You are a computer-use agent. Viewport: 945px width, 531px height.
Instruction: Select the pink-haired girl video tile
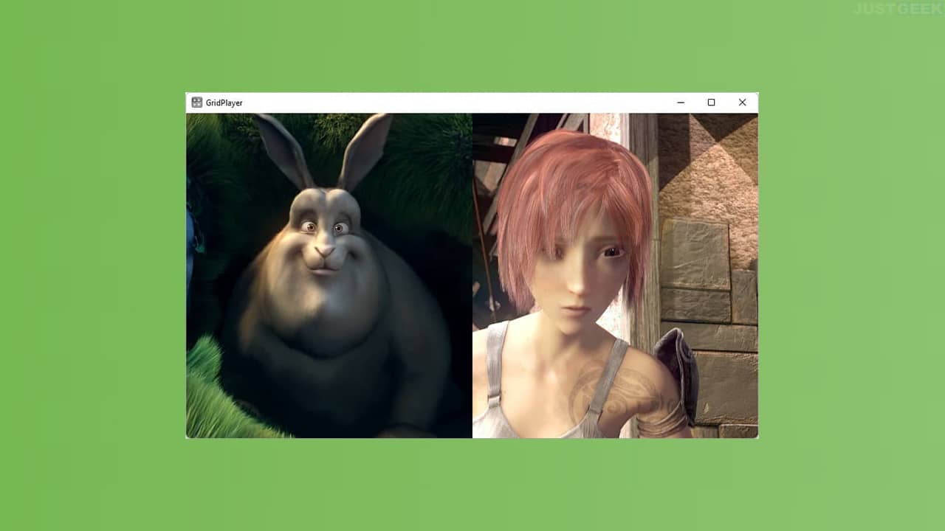click(x=615, y=275)
